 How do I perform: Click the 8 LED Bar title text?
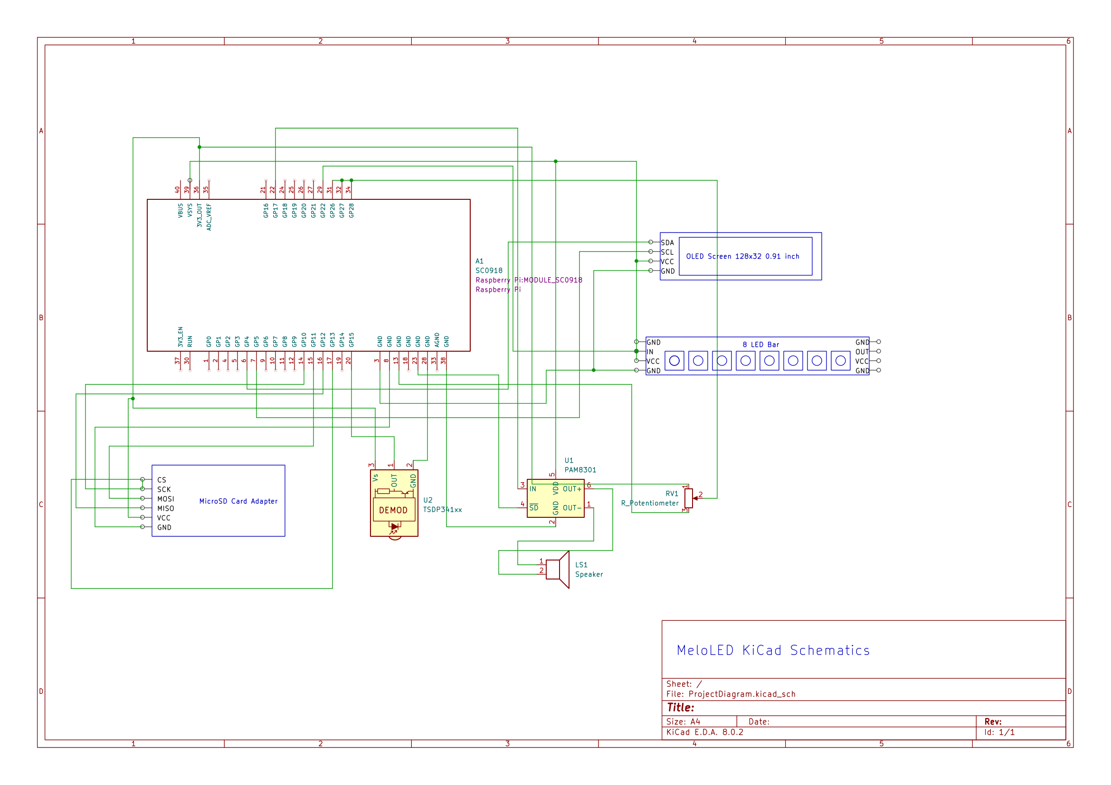coord(760,345)
